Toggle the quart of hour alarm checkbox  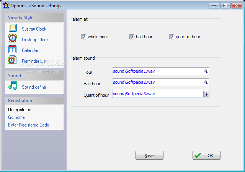click(171, 37)
